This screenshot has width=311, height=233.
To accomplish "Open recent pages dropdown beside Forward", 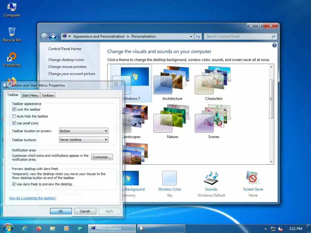I will click(59, 37).
